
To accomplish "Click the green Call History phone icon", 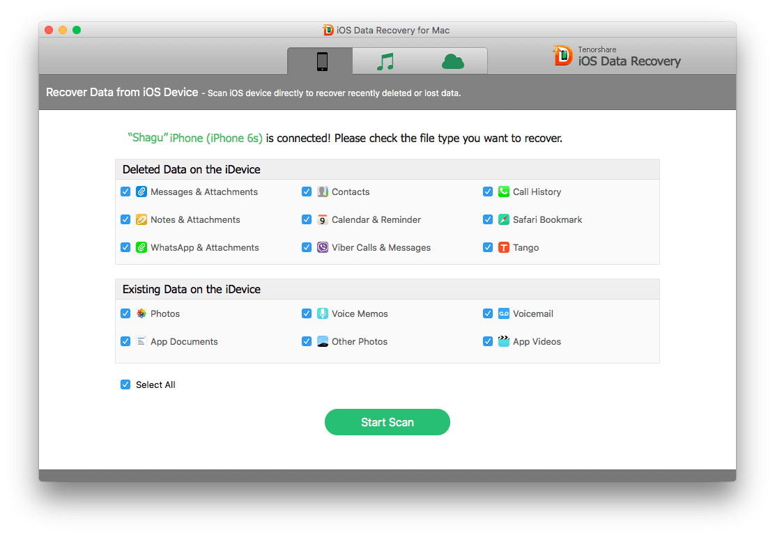I will [x=504, y=192].
